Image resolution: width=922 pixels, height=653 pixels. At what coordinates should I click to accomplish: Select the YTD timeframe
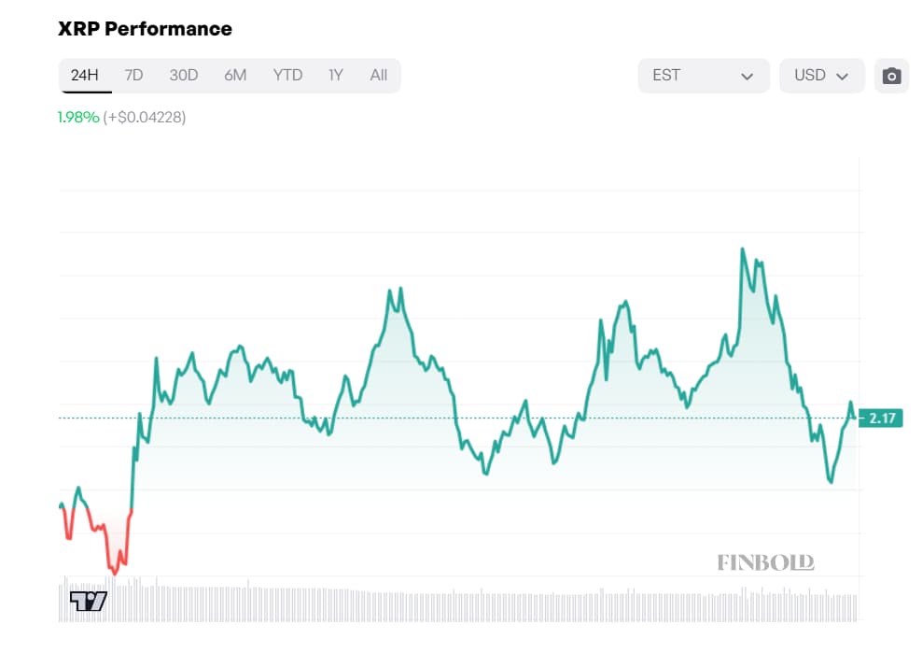click(x=288, y=76)
